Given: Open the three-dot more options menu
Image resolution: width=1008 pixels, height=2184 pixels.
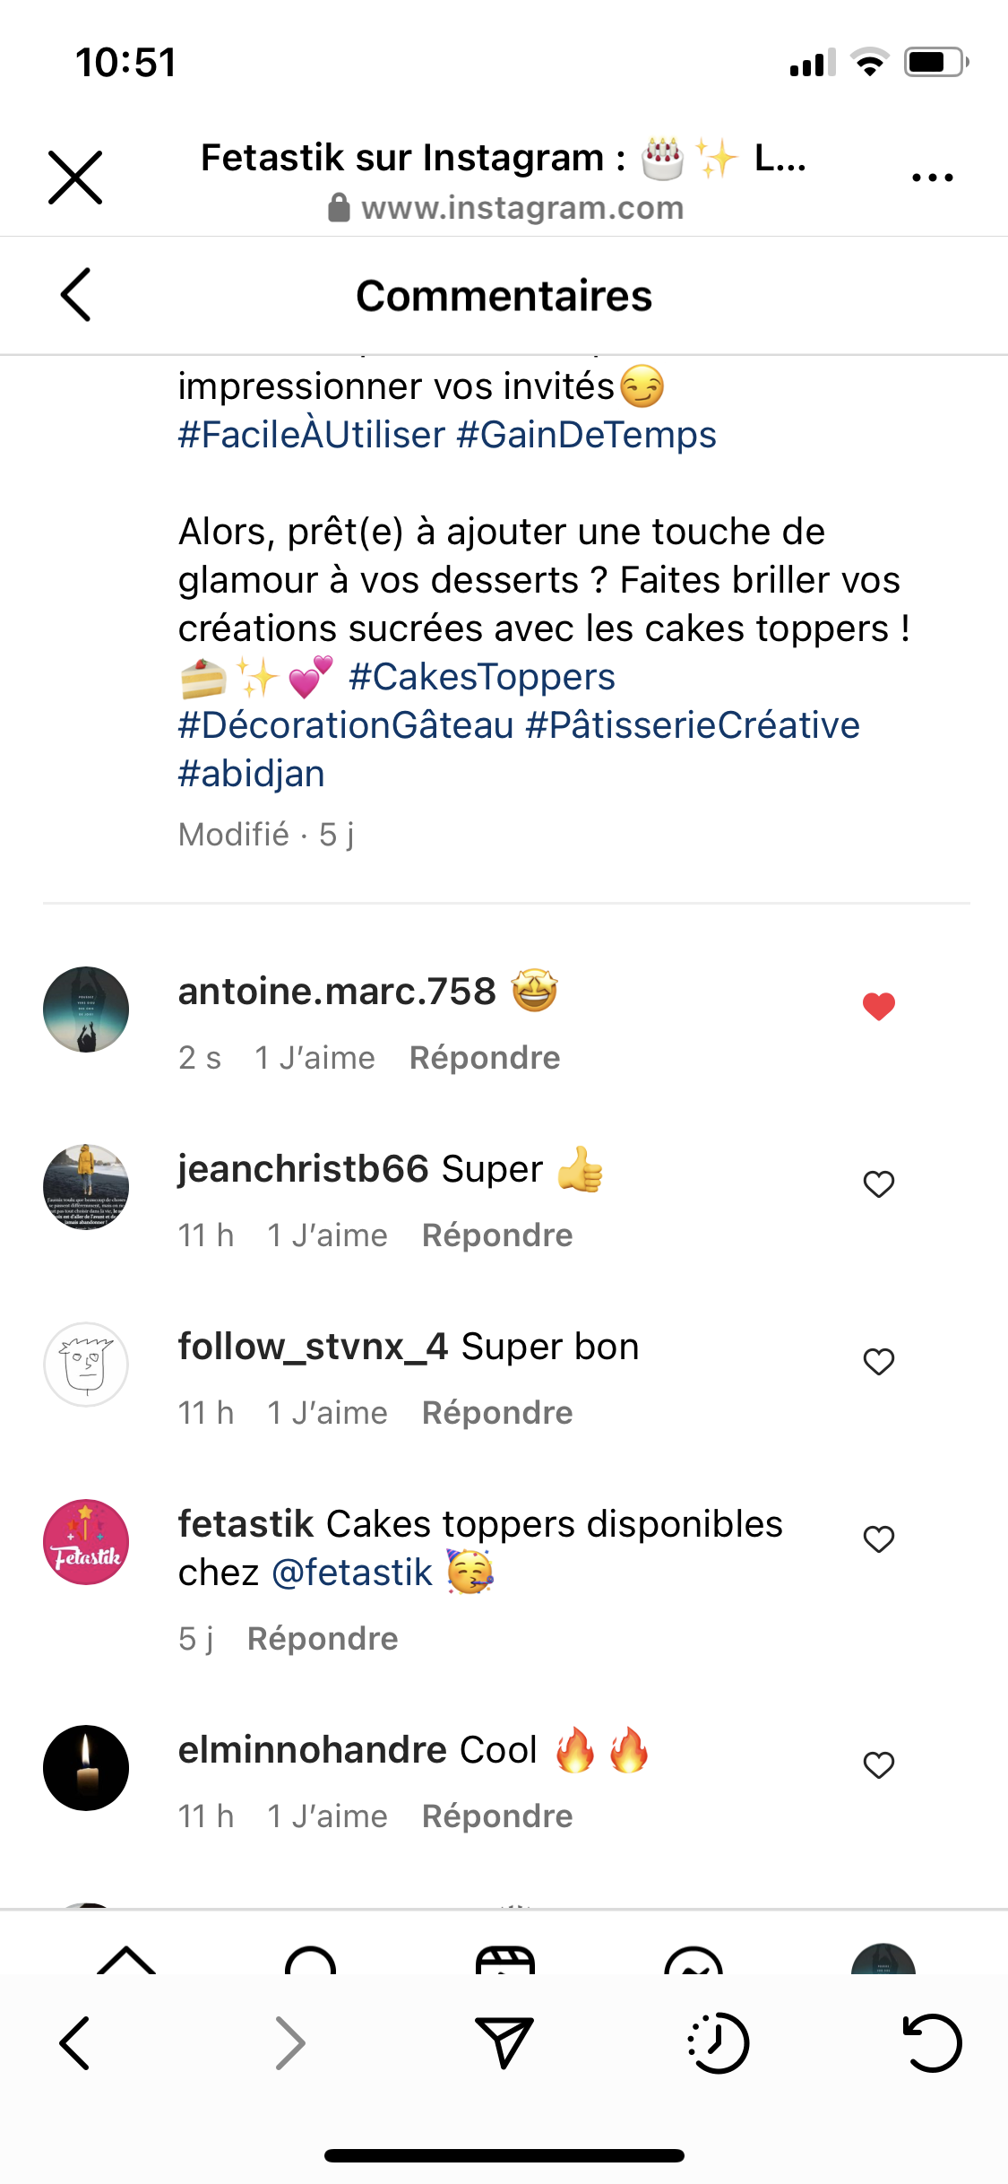Looking at the screenshot, I should coord(932,178).
